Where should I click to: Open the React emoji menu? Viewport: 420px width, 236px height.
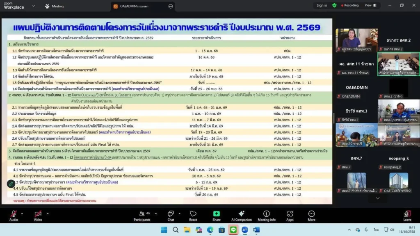[193, 216]
